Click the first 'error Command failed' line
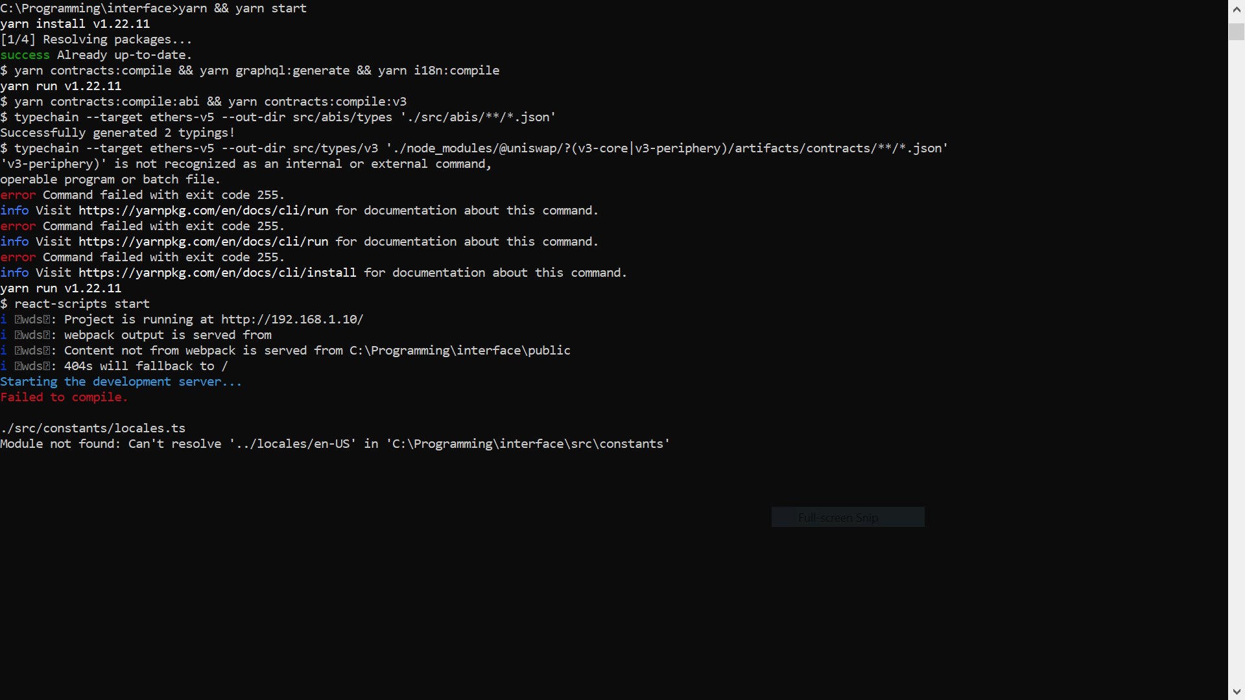The height and width of the screenshot is (700, 1245). tap(143, 194)
